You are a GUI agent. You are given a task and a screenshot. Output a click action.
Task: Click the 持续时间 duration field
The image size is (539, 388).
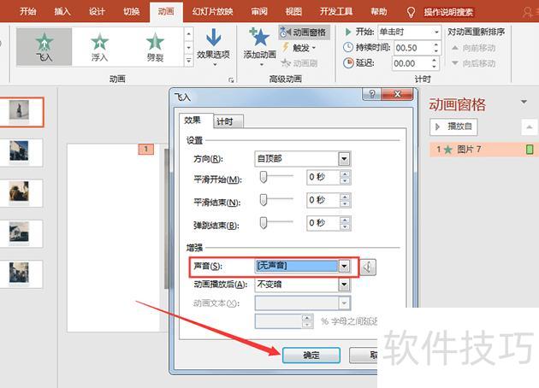(413, 48)
